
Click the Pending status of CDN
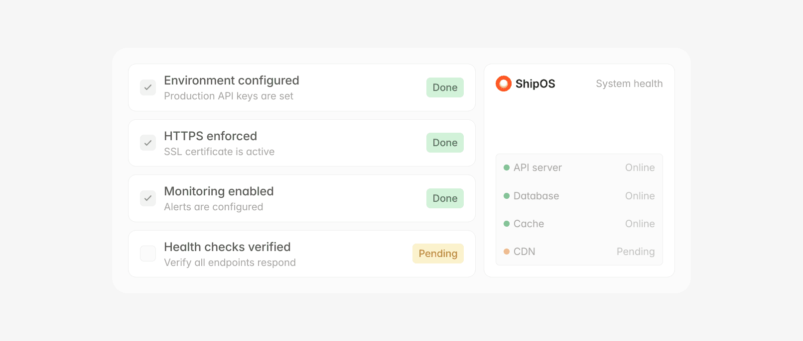(x=636, y=252)
